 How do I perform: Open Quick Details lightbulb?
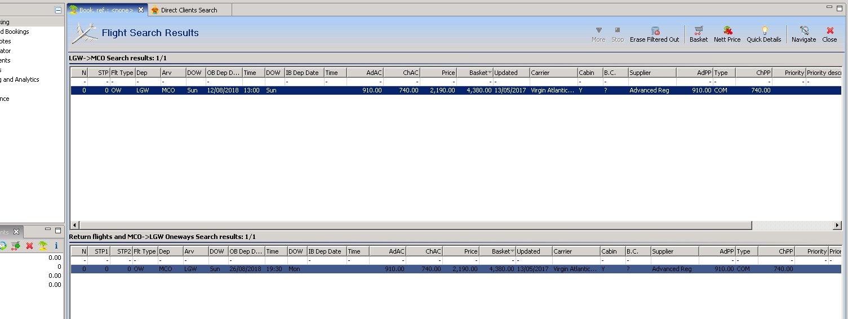(764, 34)
